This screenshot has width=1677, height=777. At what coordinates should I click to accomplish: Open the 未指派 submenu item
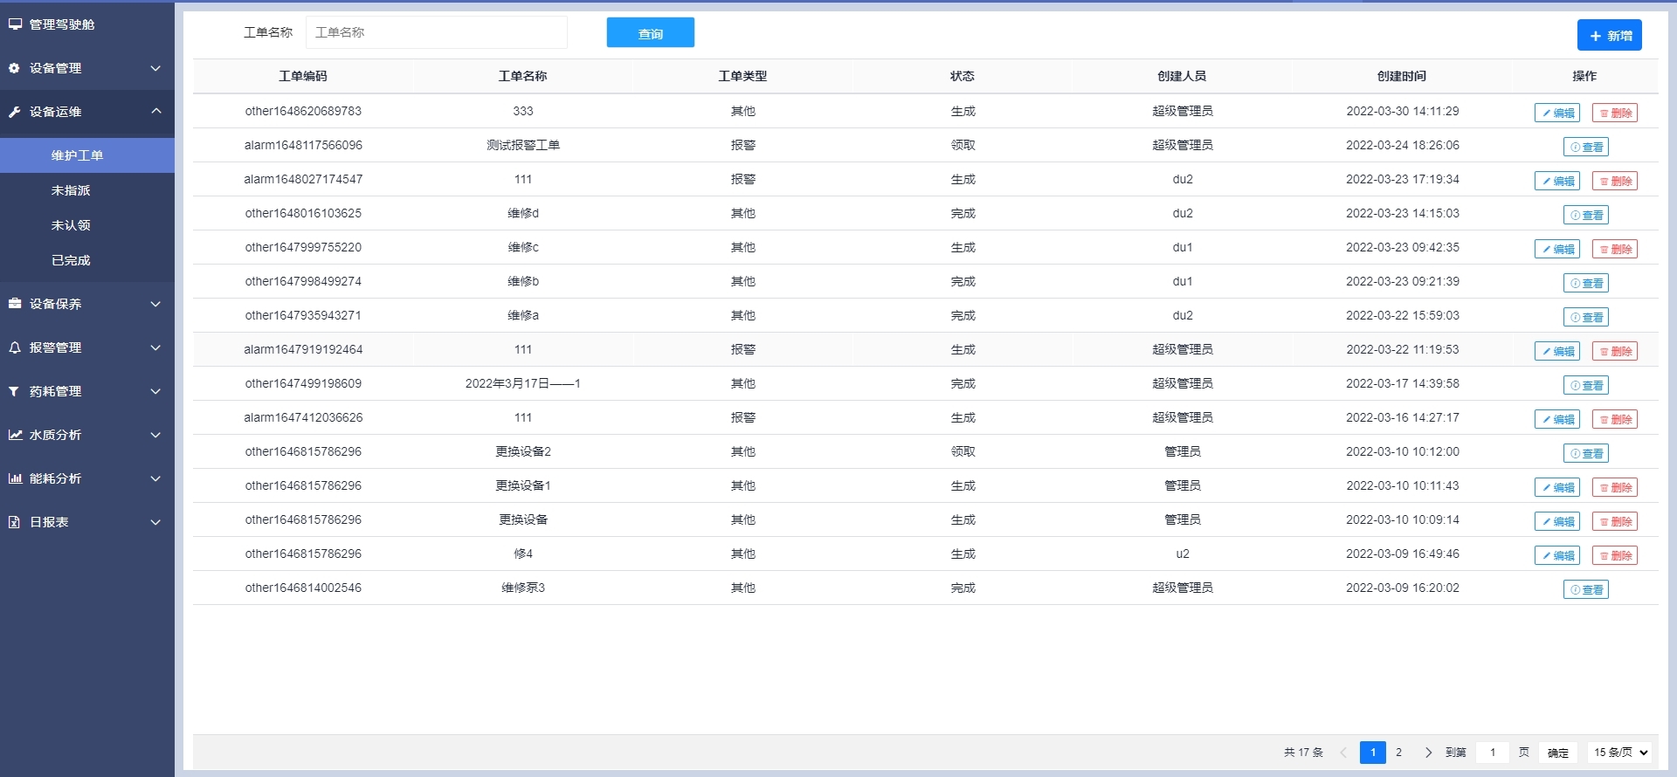tap(71, 190)
